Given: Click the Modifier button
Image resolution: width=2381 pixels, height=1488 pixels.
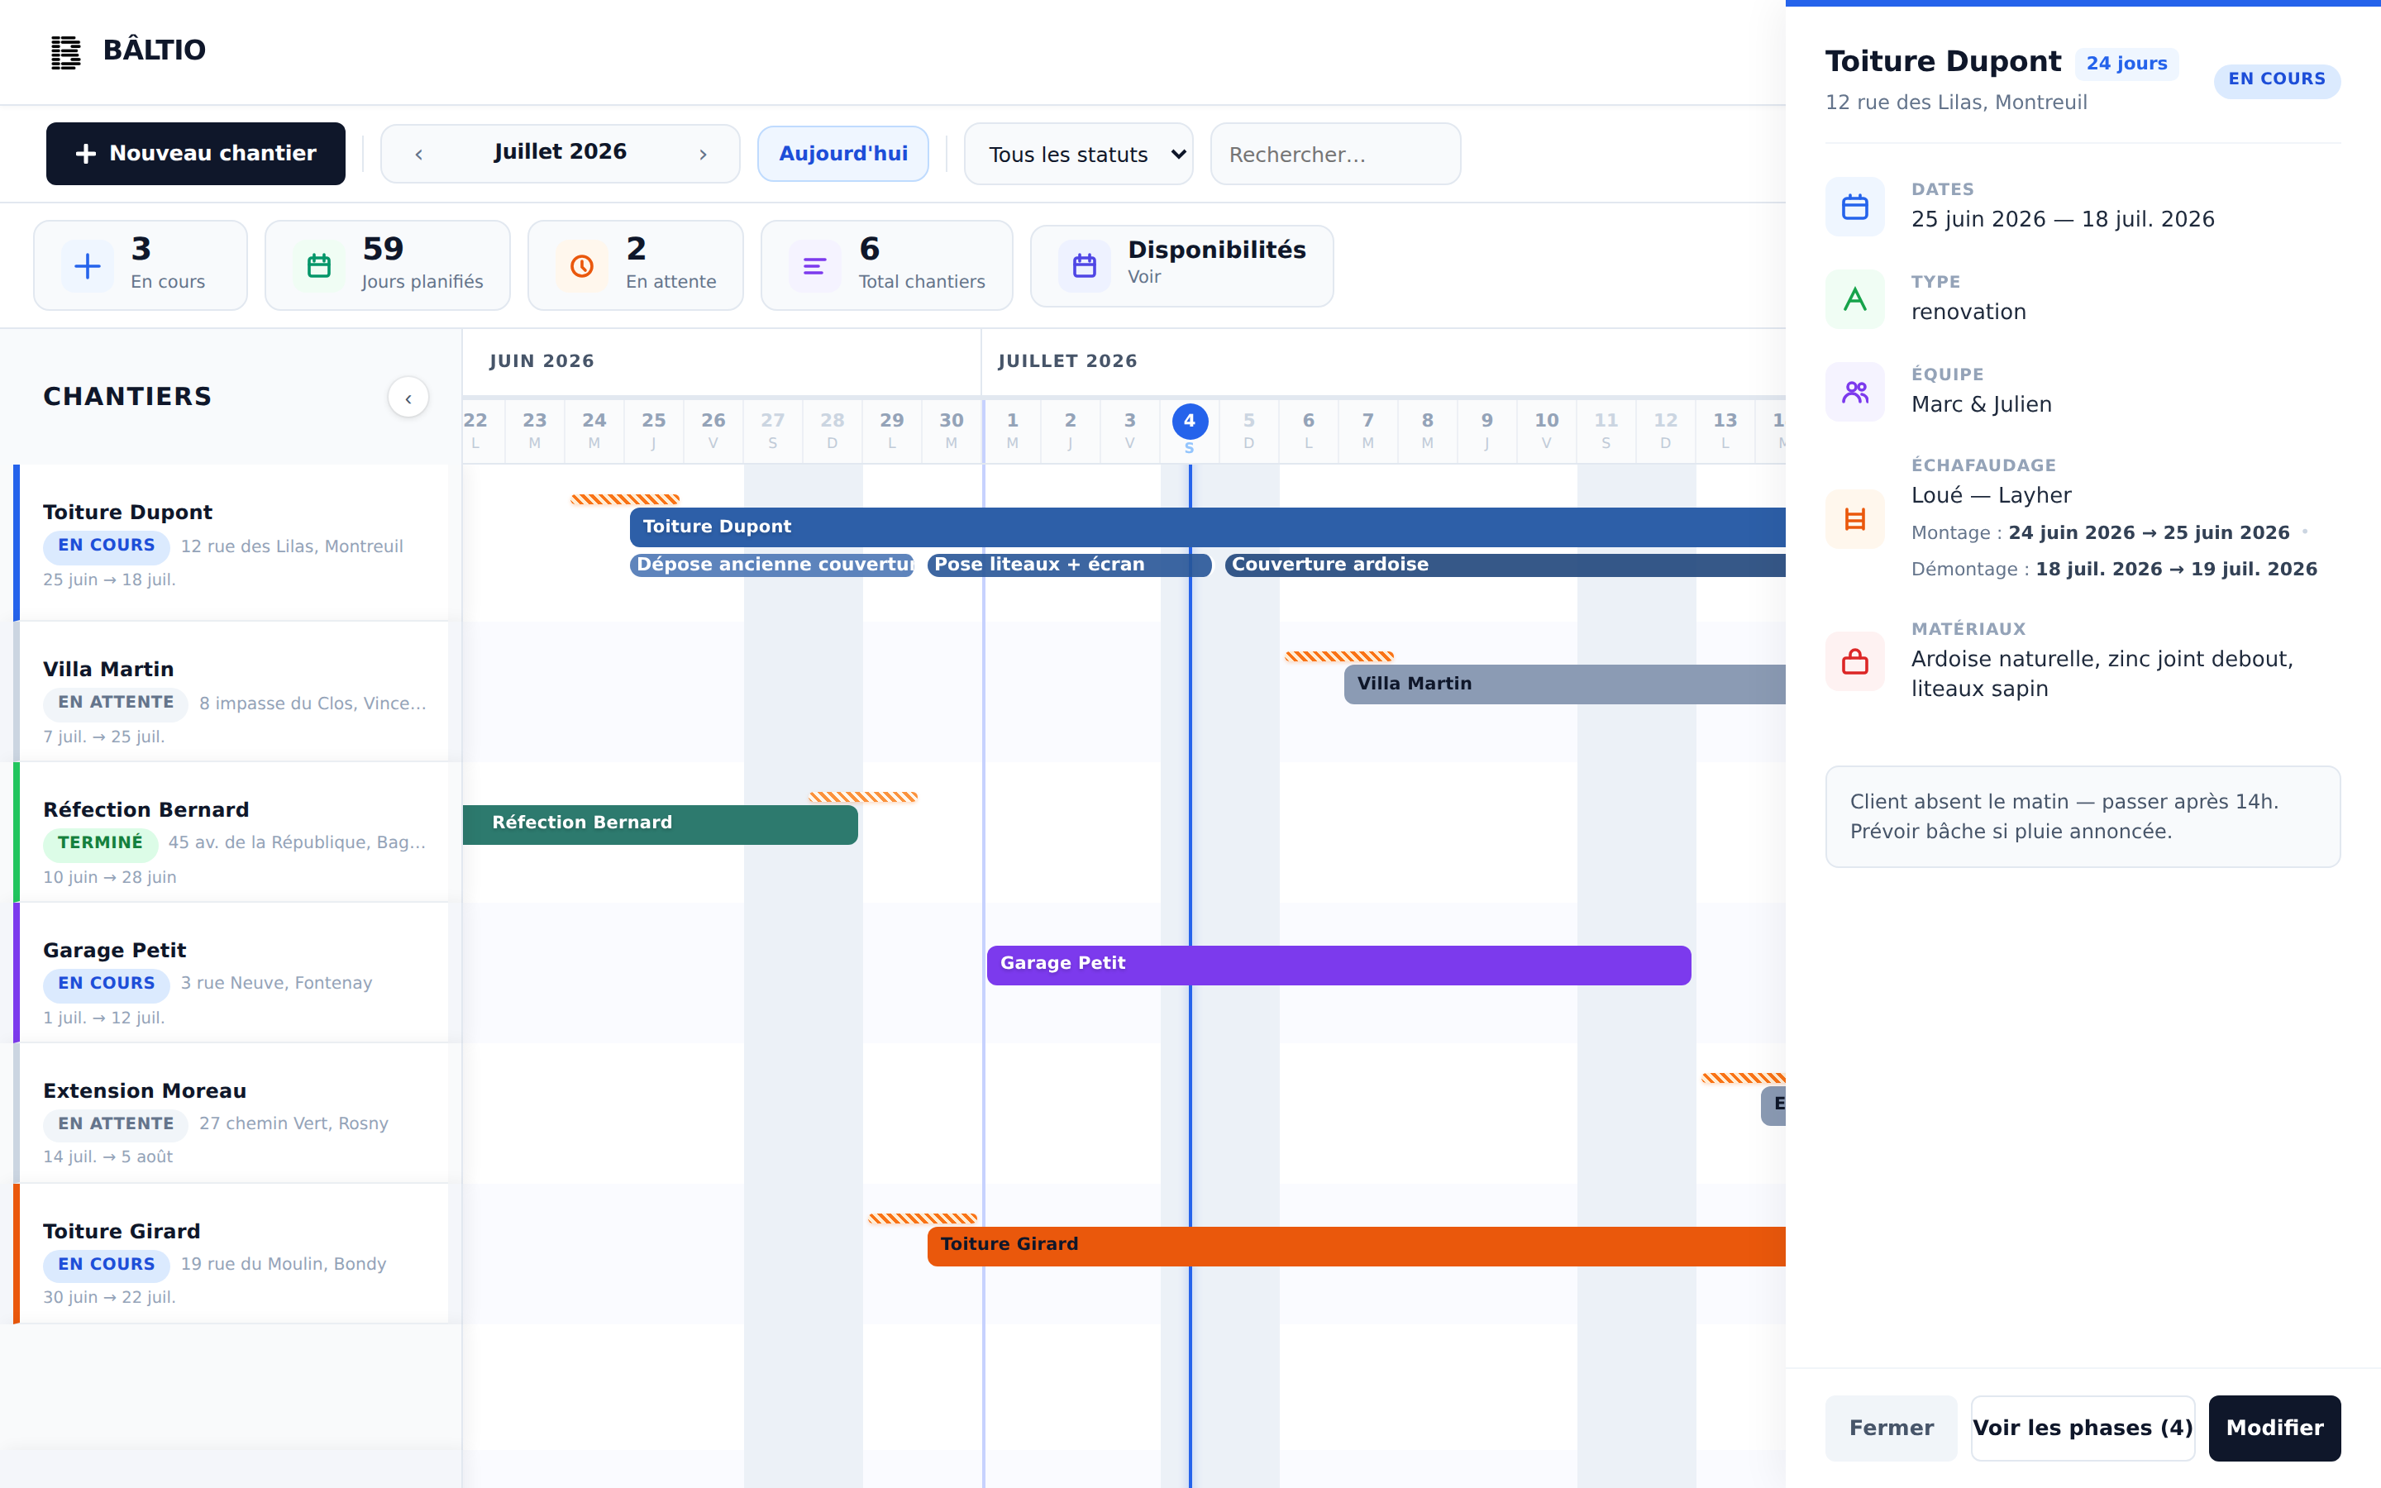Looking at the screenshot, I should coord(2274,1428).
